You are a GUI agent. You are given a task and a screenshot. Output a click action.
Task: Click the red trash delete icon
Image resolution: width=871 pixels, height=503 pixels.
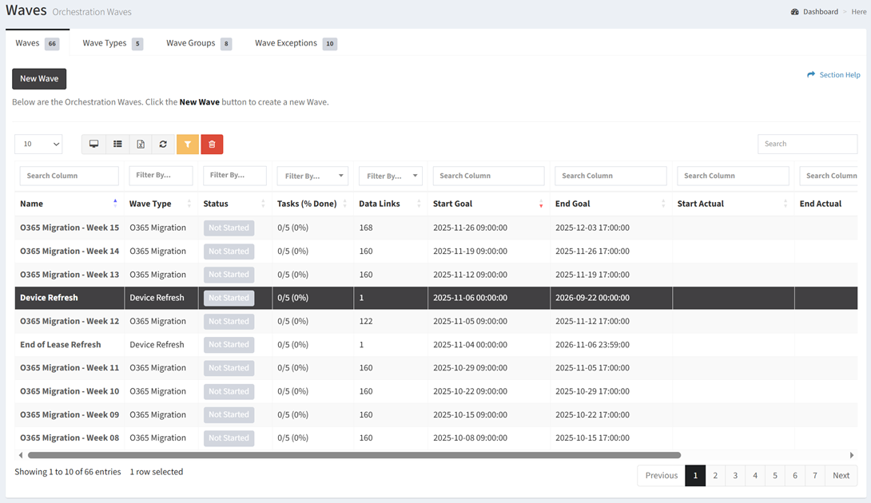click(212, 144)
